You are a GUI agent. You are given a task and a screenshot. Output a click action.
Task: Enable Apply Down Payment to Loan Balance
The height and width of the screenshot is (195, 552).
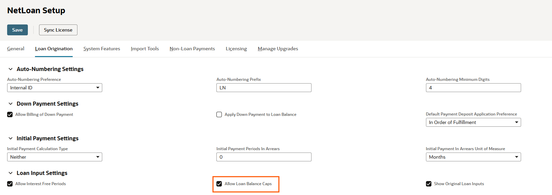tap(219, 114)
